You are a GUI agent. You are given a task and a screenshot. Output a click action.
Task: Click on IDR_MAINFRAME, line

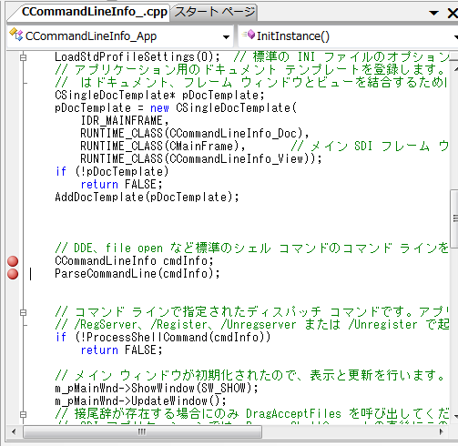124,121
